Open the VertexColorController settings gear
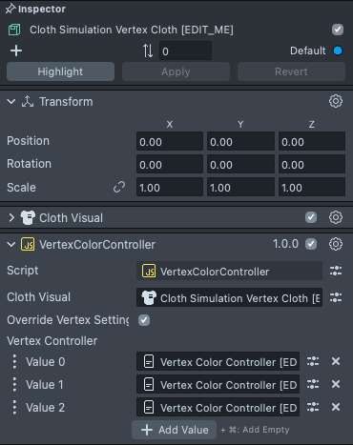 (336, 244)
